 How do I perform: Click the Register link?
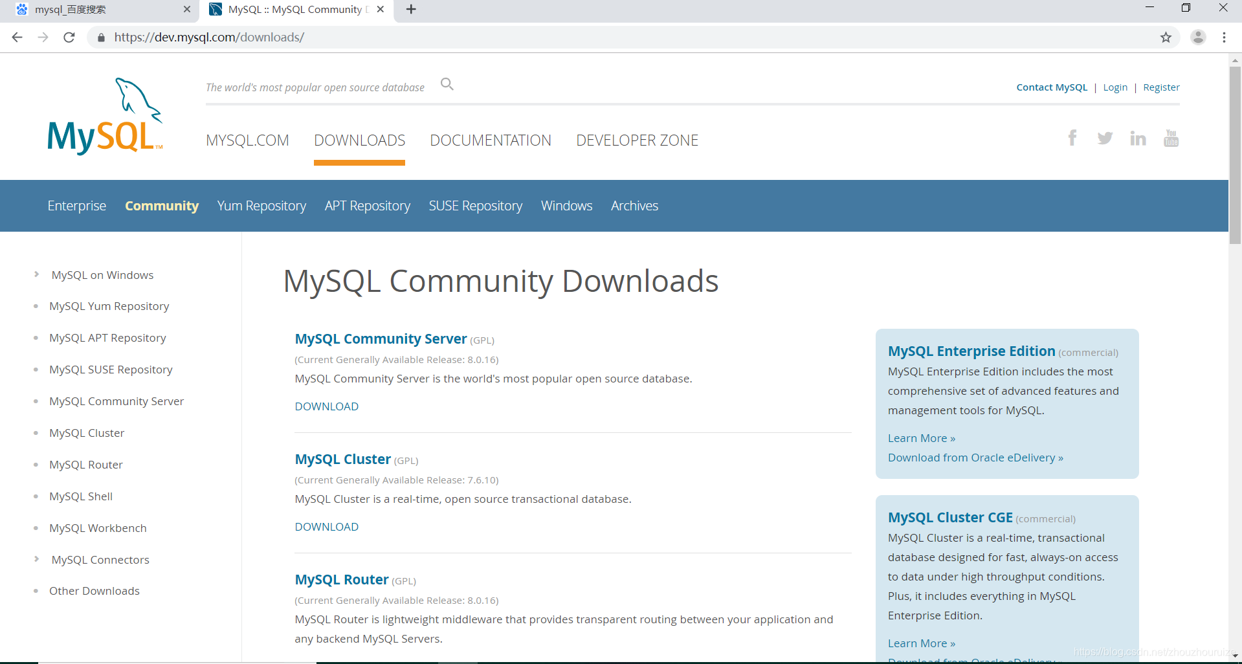point(1161,87)
